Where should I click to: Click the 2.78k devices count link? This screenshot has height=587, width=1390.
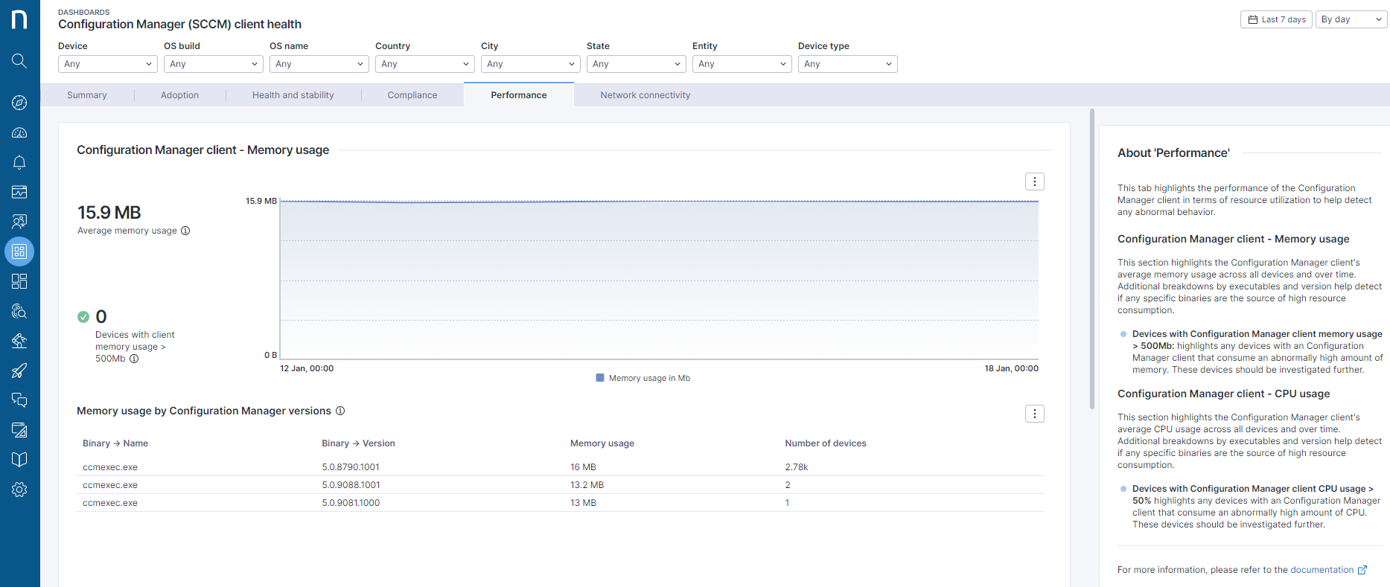coord(797,467)
